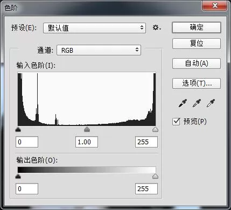This screenshot has height=210, width=231.
Task: Close the 色阶 dialog window
Action: (214, 5)
